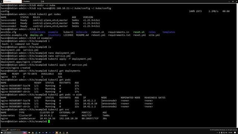Click the 'roles' directory name
The width and height of the screenshot is (238, 134).
pyautogui.click(x=152, y=32)
